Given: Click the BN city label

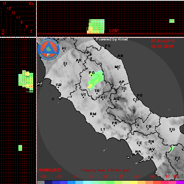Looking at the screenshot, I should pyautogui.click(x=151, y=142).
